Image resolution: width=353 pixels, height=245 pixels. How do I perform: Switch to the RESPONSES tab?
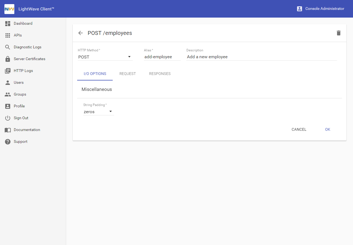tap(160, 74)
